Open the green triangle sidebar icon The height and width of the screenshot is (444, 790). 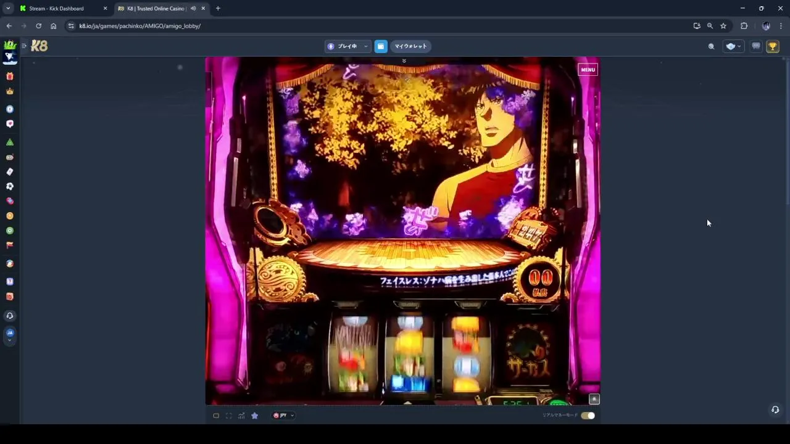10,142
